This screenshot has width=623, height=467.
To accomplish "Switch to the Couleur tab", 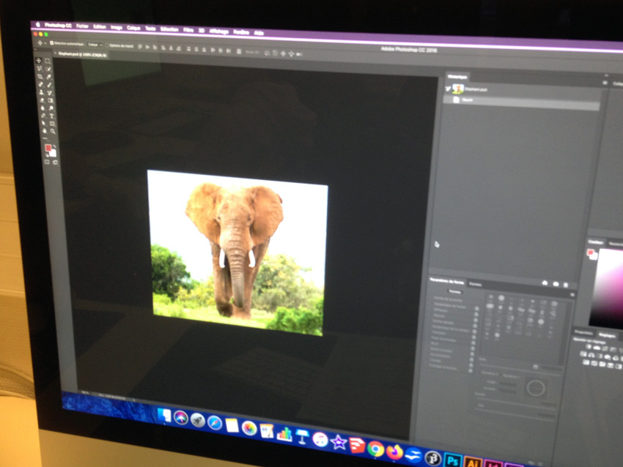I will pos(596,242).
